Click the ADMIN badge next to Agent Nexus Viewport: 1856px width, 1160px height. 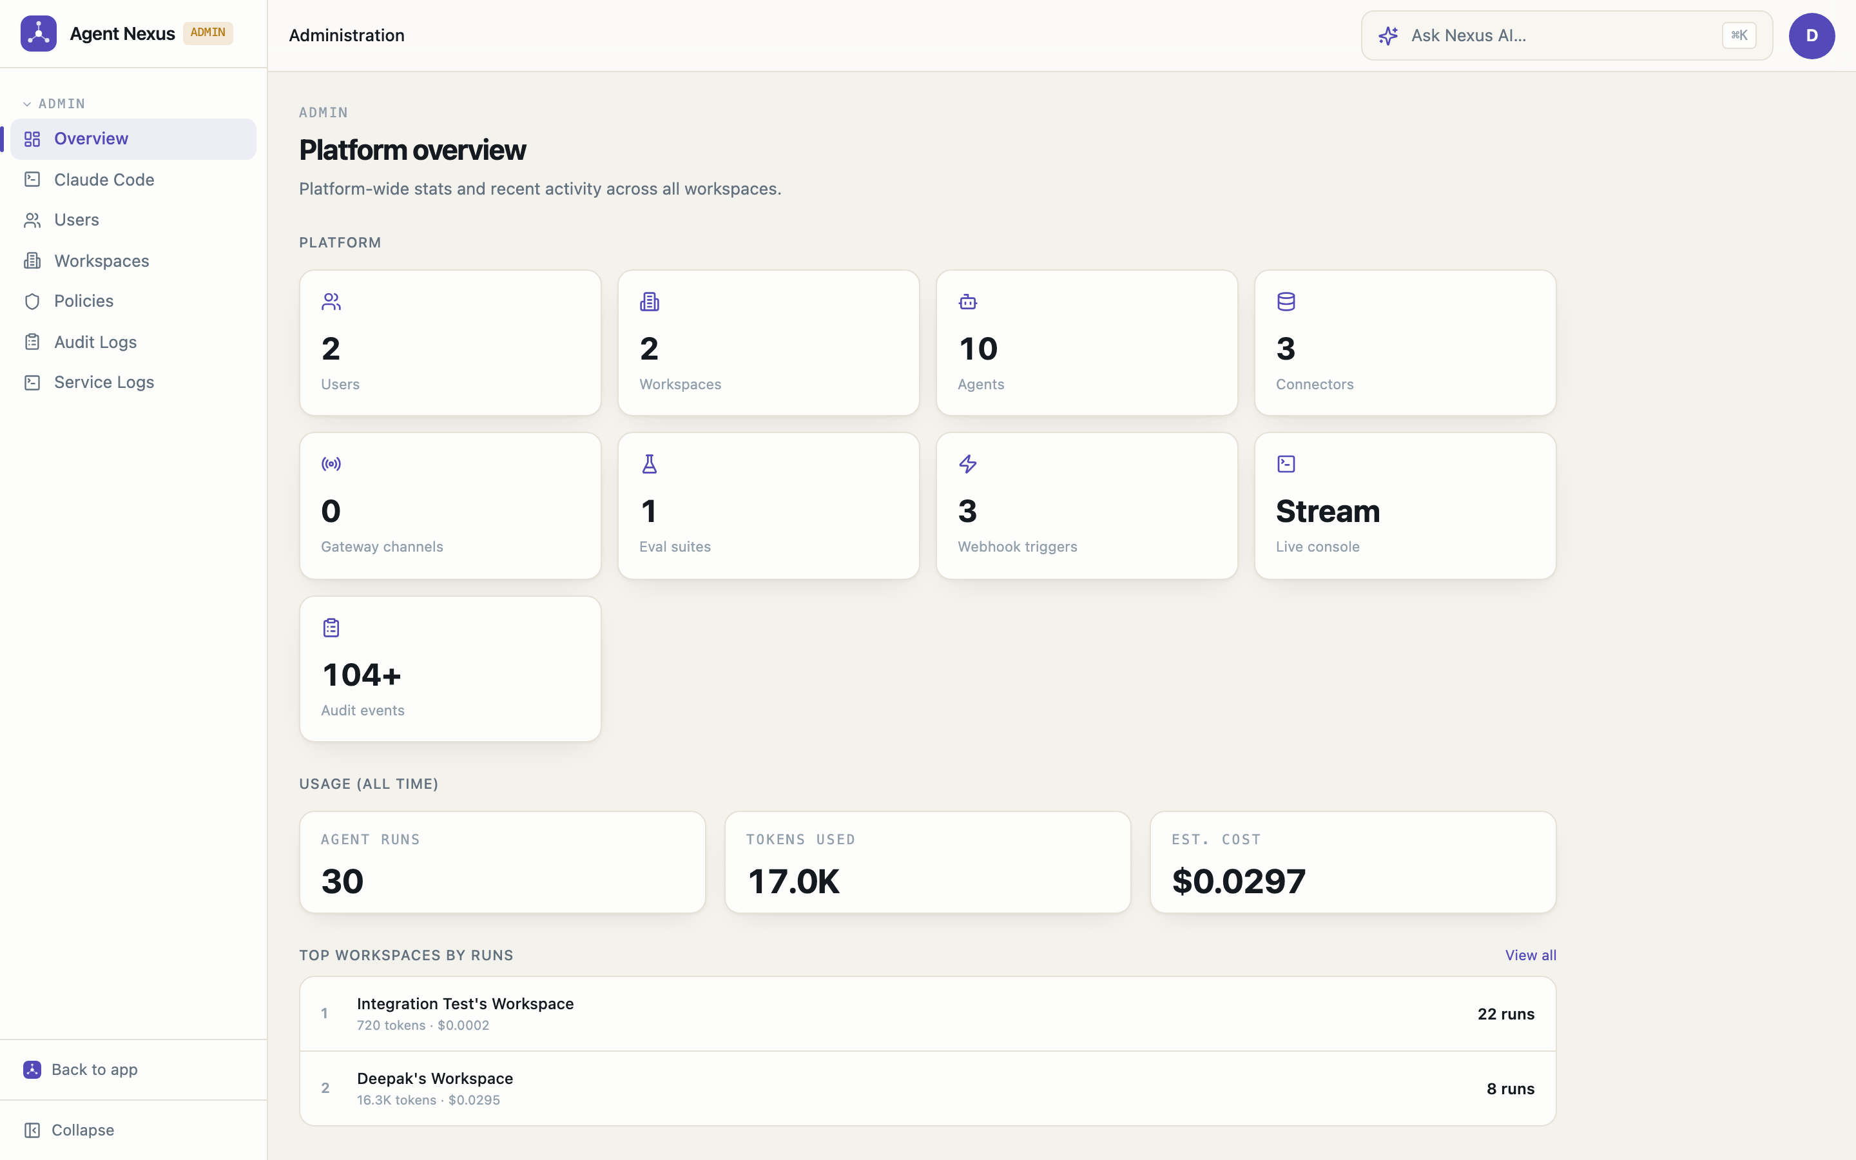208,33
